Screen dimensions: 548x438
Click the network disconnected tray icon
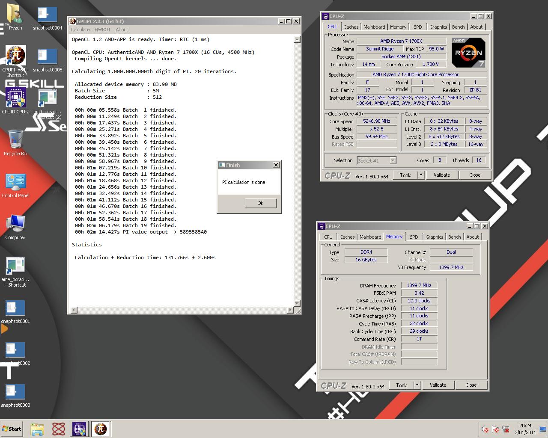click(506, 429)
